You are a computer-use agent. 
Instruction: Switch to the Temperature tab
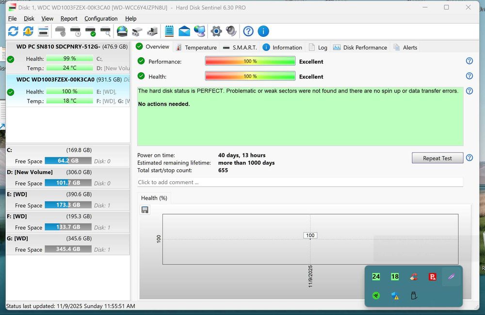pos(196,47)
